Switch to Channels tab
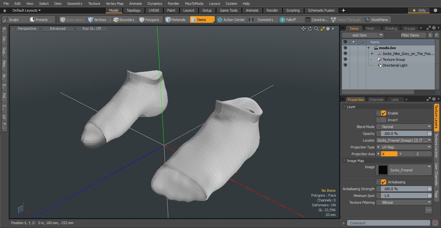Image resolution: width=441 pixels, height=228 pixels. point(376,100)
